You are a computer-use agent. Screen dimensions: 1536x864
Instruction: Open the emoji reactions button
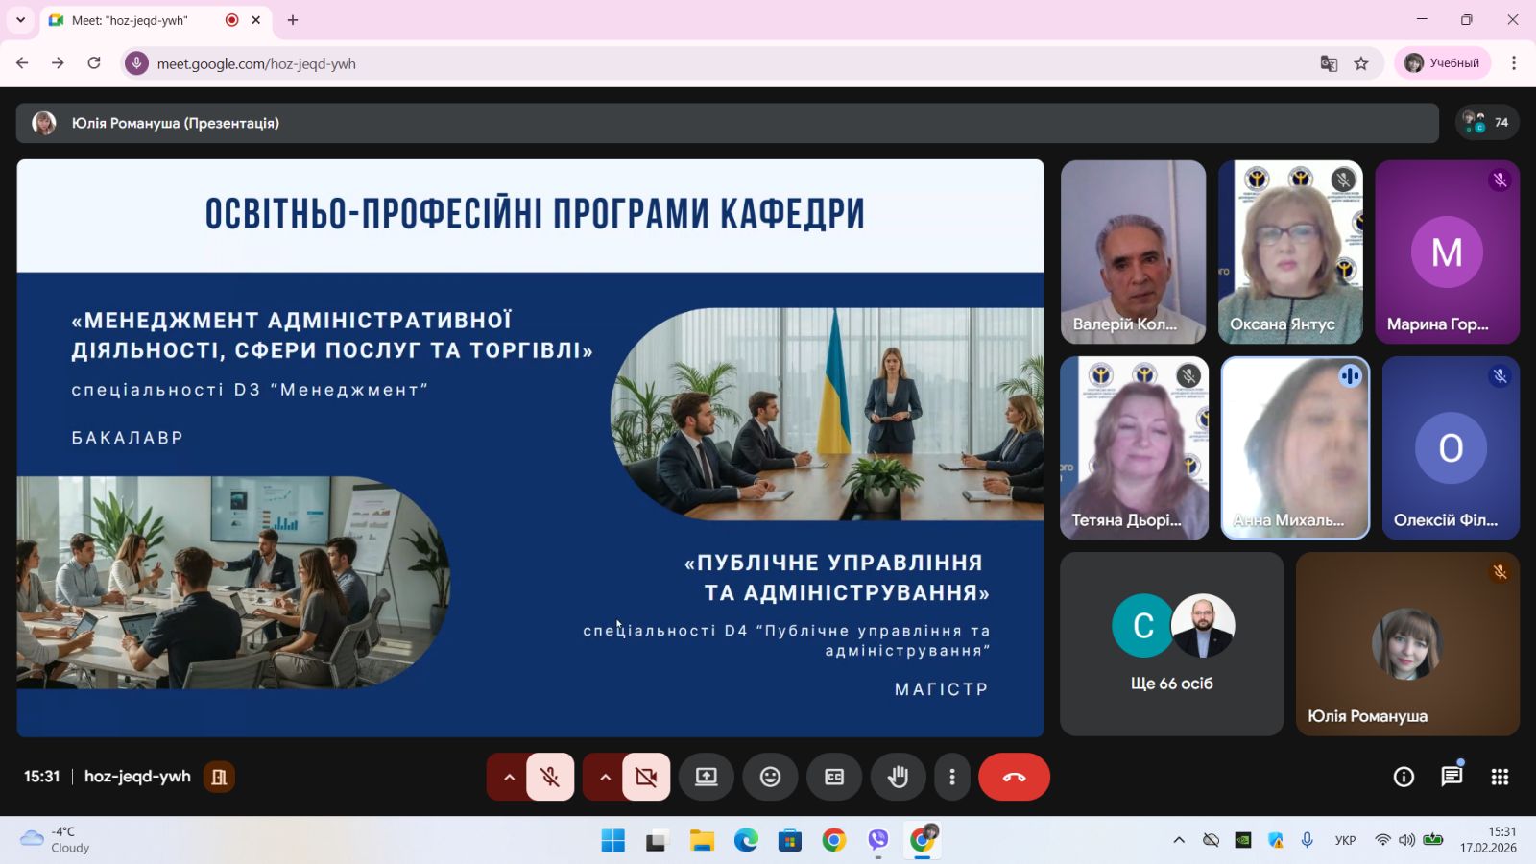[x=770, y=777]
